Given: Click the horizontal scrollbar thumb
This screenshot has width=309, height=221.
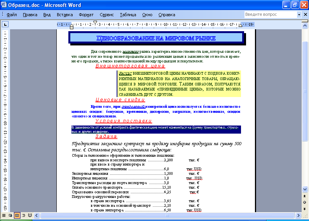Looking at the screenshot, I should coord(167,215).
